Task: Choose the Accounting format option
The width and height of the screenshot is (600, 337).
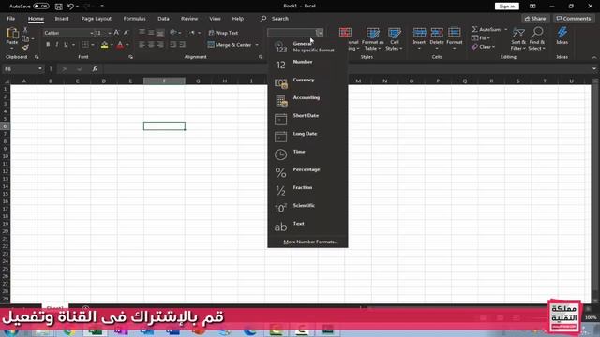Action: click(307, 100)
